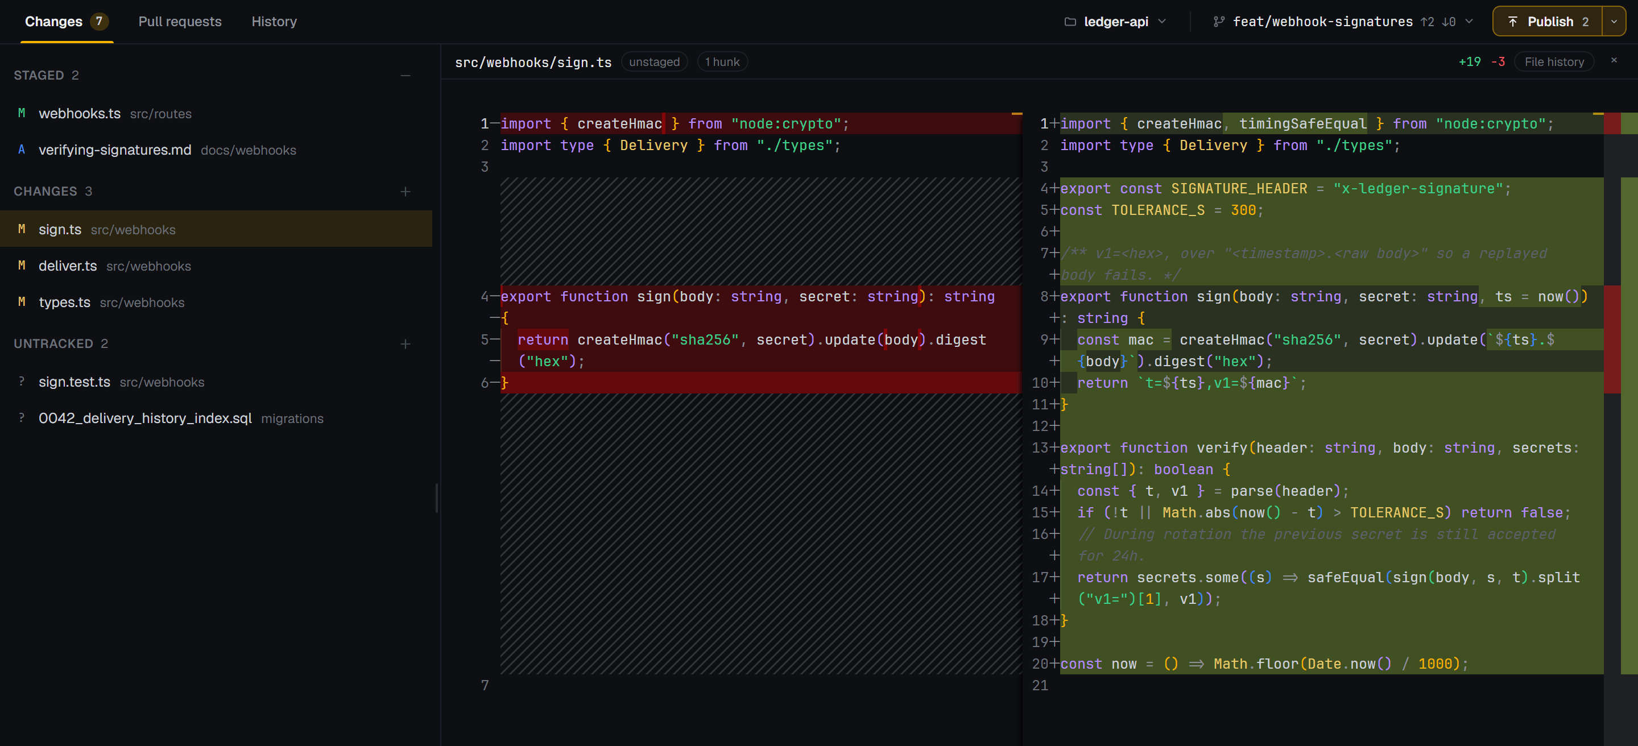Switch to the History tab
Screen dimensions: 1638x746
(274, 22)
